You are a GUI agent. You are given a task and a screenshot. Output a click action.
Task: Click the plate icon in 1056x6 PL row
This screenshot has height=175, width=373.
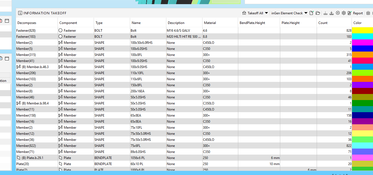[60, 158]
